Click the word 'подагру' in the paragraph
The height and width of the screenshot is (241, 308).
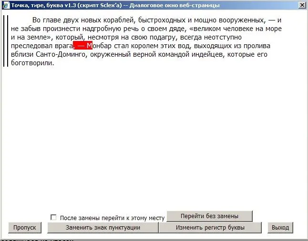(x=164, y=37)
